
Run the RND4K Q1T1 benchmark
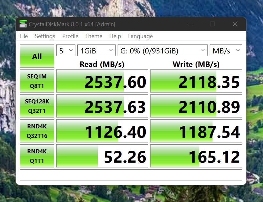tap(37, 156)
